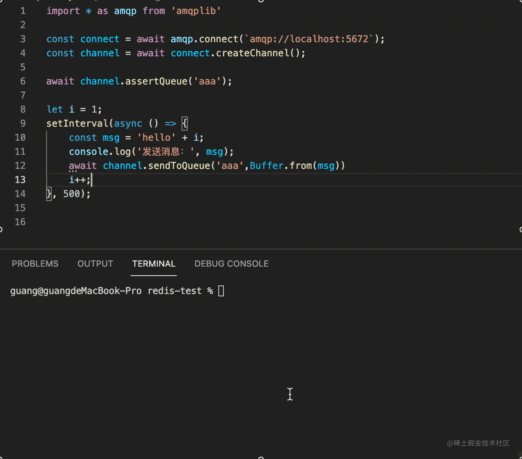The height and width of the screenshot is (459, 522).
Task: Click the Buffer identifier on line 12
Action: point(266,166)
